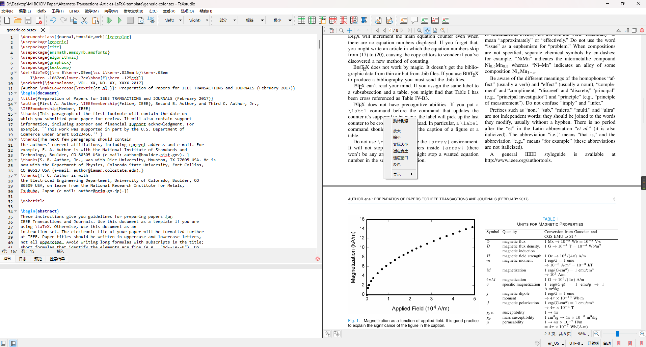
Task: Save the document with the floppy disk icon
Action: [x=28, y=20]
